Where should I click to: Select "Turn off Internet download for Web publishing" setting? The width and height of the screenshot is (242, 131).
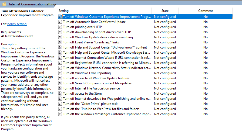pyautogui.click(x=107, y=99)
